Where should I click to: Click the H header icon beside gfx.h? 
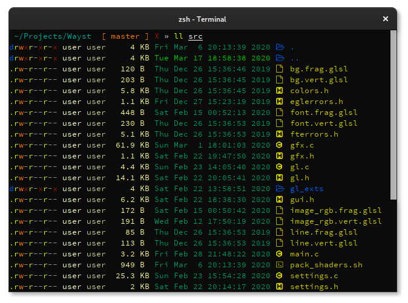(x=280, y=156)
